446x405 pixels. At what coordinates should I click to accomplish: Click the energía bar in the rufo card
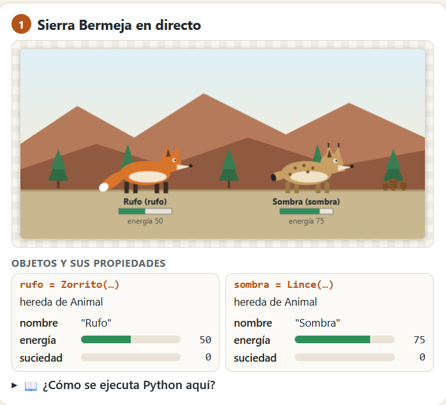(131, 339)
